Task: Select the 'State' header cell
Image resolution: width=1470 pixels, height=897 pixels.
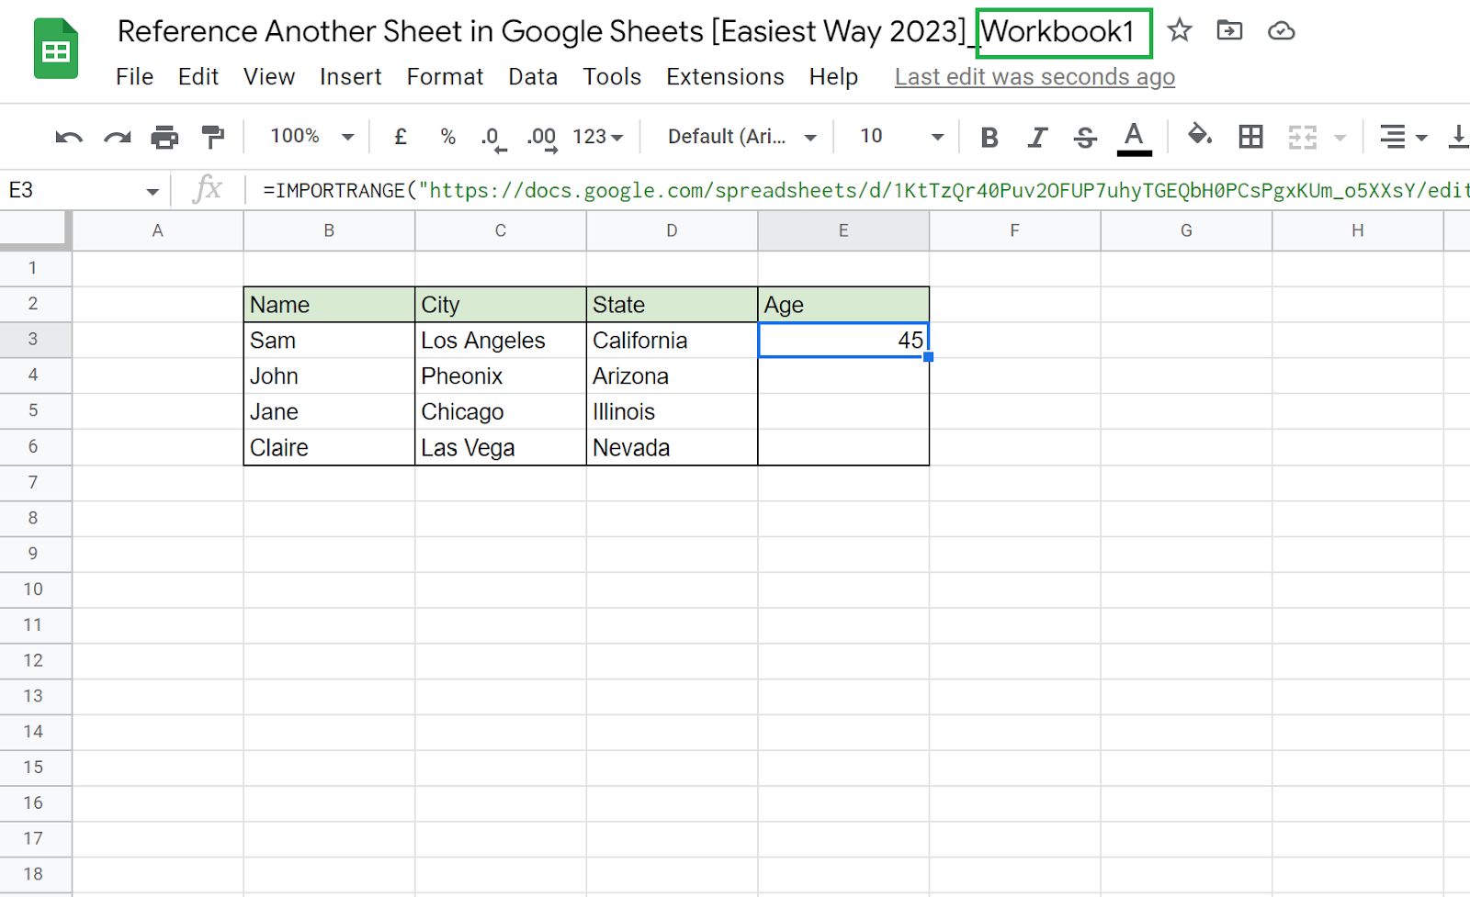Action: coord(672,305)
